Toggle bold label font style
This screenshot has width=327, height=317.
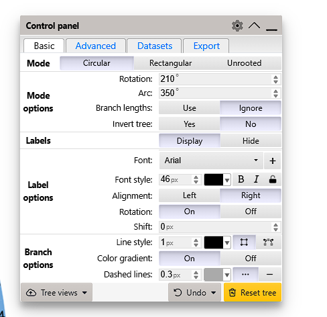pos(241,179)
